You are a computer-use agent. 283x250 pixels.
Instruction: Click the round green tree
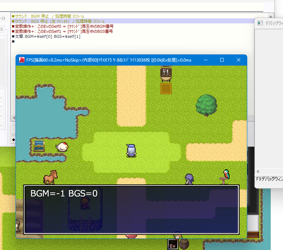(x=206, y=105)
